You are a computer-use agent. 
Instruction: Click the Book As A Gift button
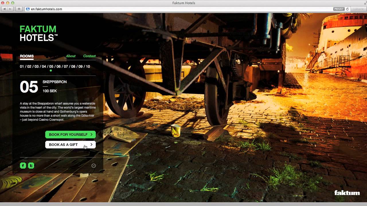(x=71, y=144)
